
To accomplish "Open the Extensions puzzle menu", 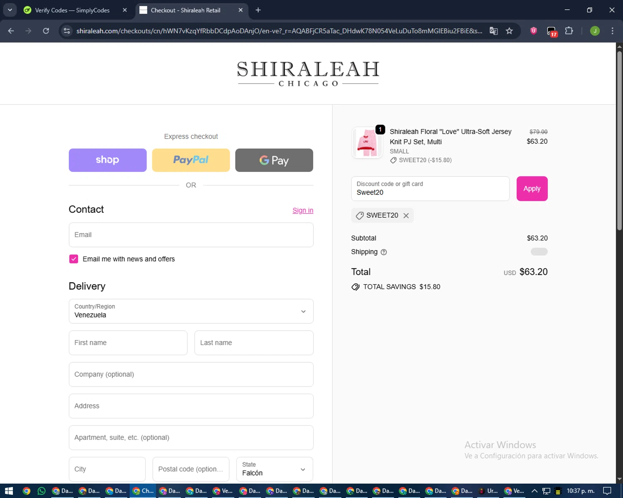I will point(569,31).
